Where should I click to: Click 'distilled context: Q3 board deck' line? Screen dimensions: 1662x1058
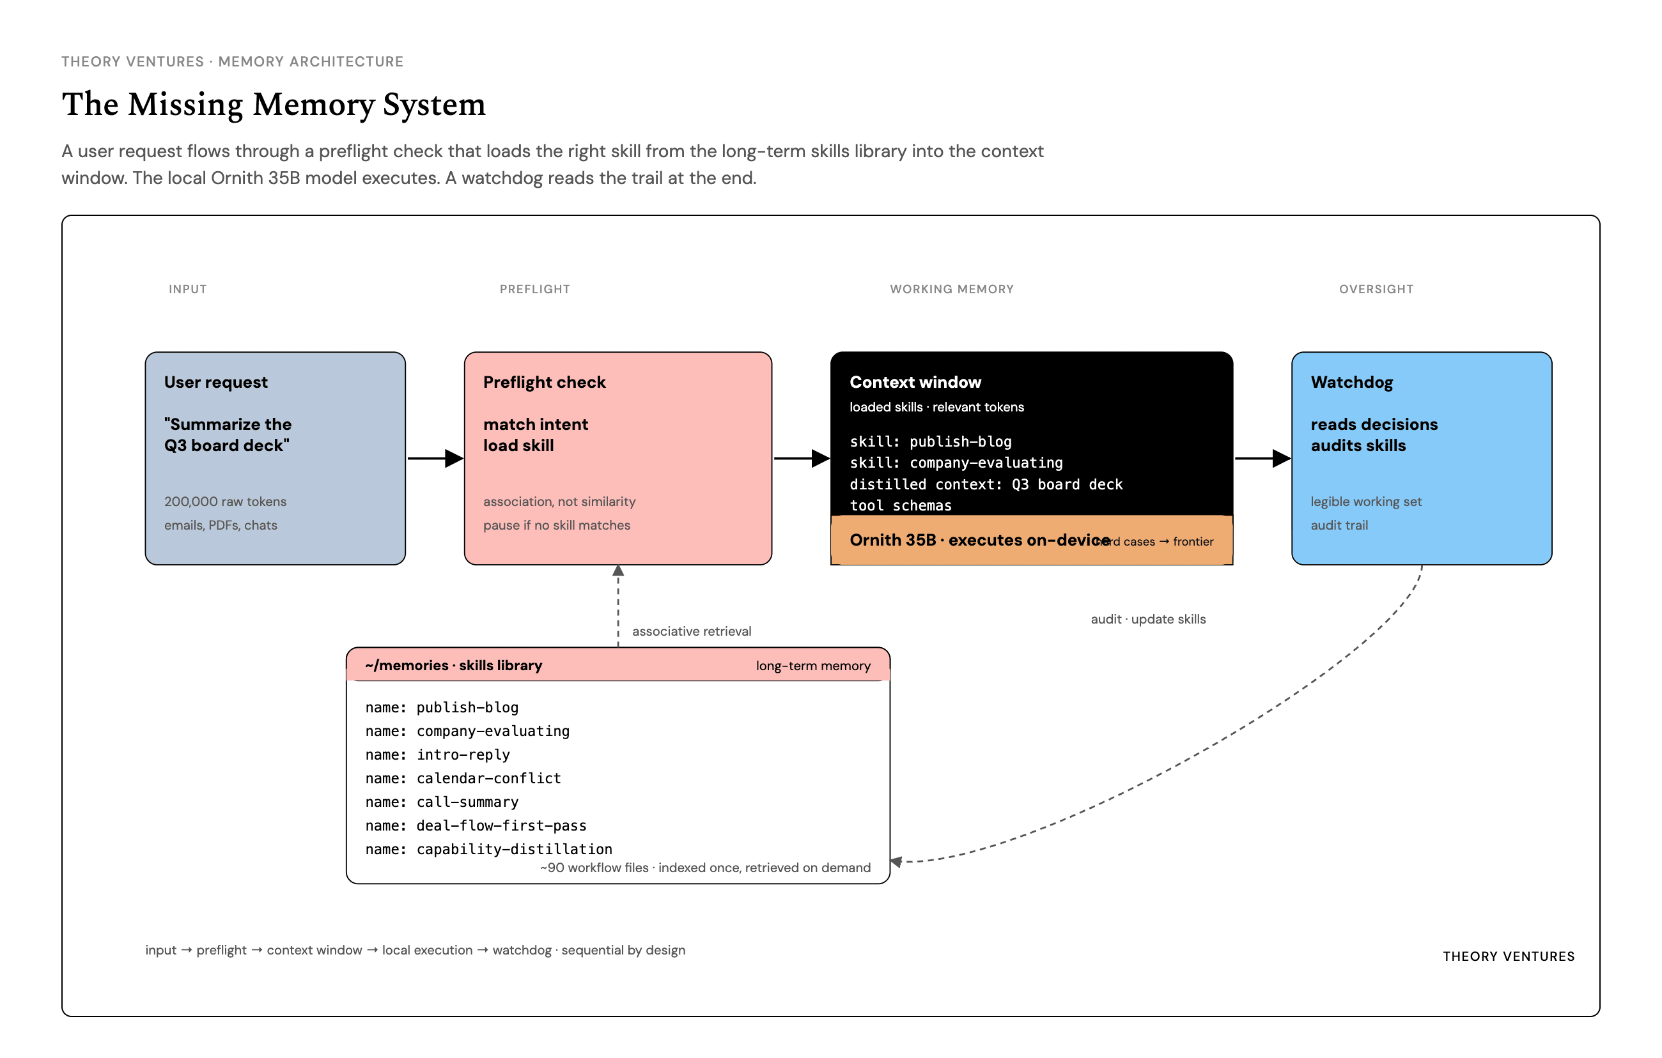tap(986, 484)
